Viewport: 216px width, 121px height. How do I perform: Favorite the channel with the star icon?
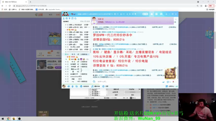[127, 14]
